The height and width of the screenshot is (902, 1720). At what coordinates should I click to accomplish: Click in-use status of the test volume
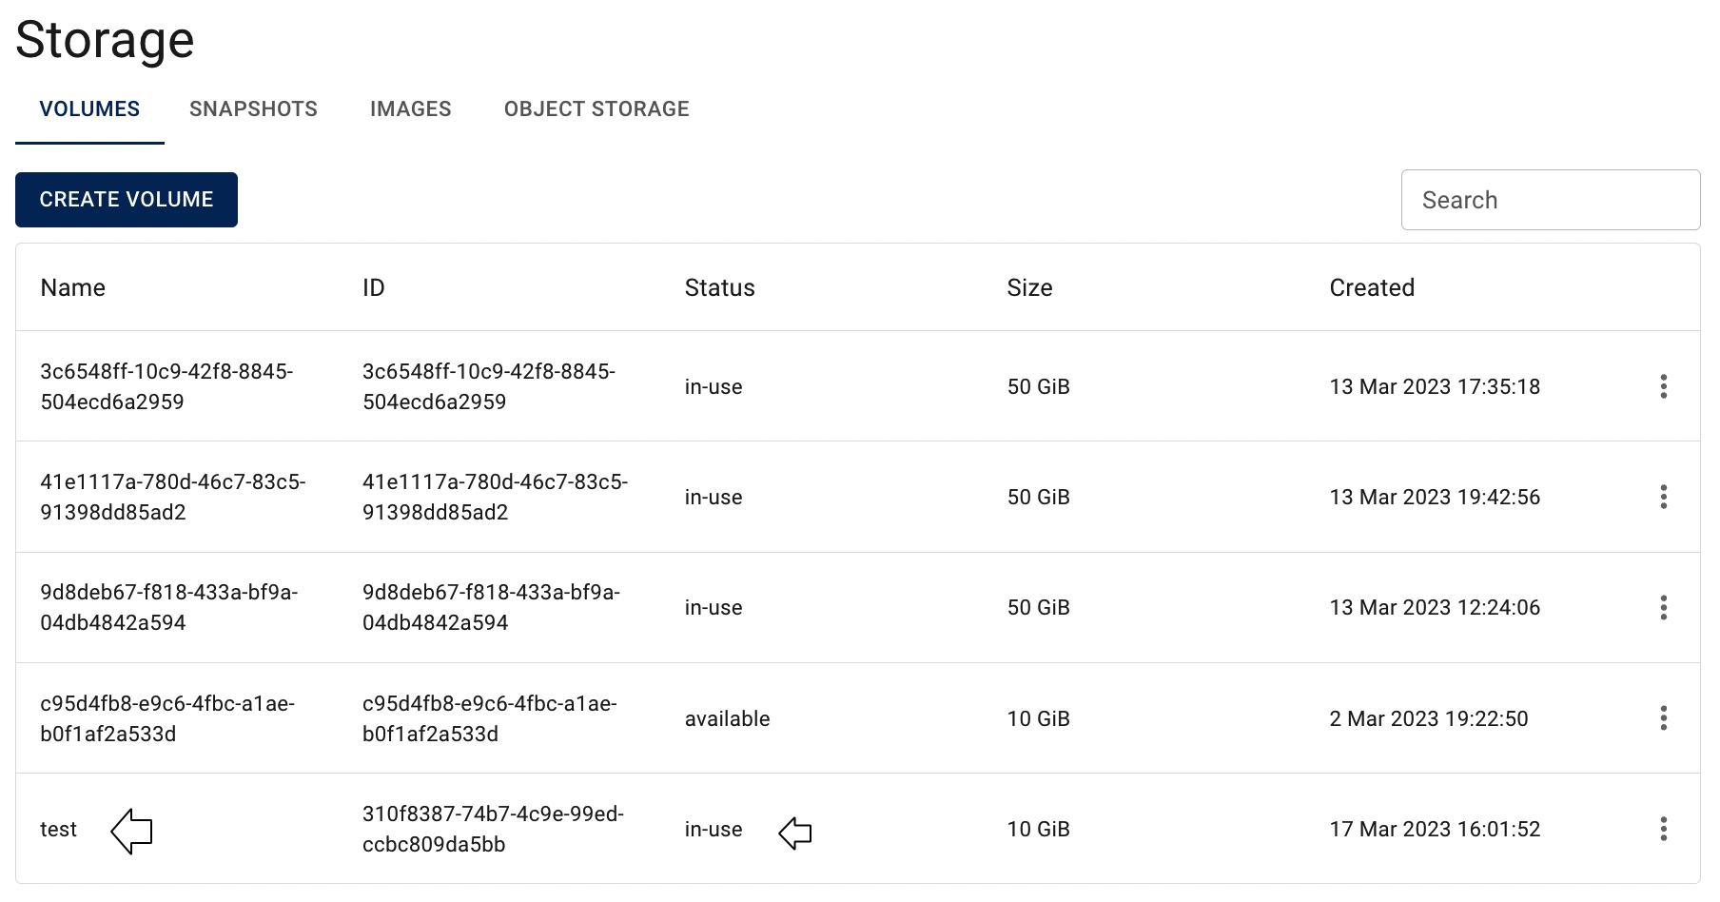713,829
